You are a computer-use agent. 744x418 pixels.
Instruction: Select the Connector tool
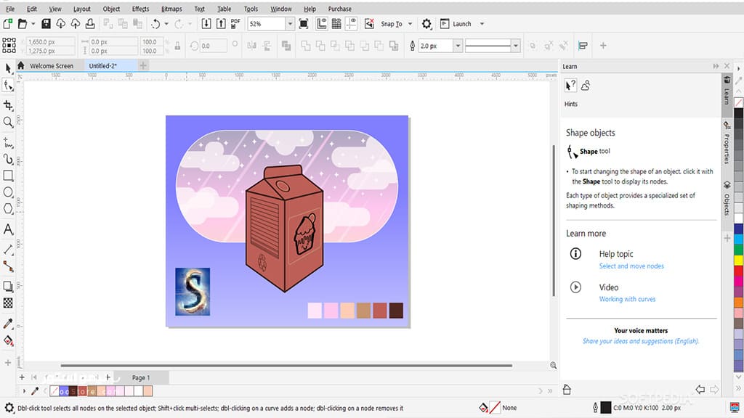[x=8, y=266]
